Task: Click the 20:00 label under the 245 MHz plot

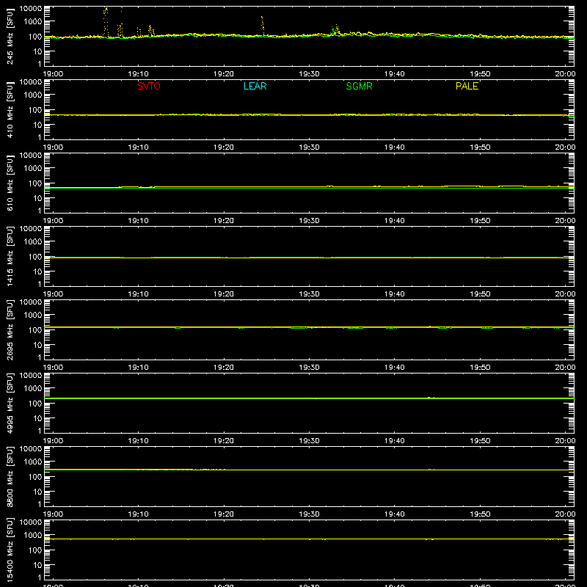Action: pyautogui.click(x=565, y=74)
